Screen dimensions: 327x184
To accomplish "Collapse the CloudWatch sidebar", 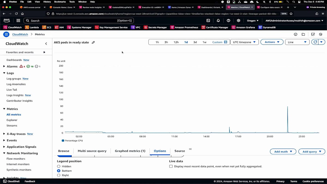I will point(46,44).
